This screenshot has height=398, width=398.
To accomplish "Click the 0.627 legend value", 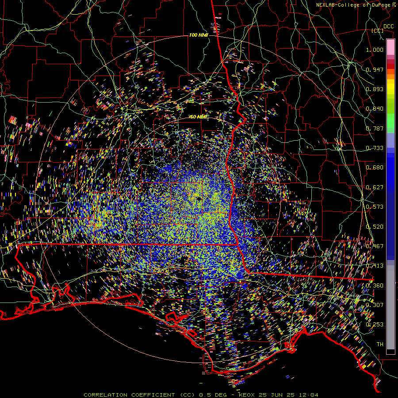I will pos(375,188).
